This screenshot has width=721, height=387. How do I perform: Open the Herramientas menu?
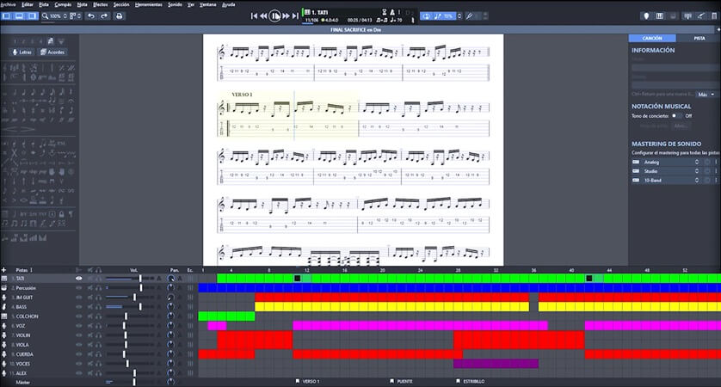pyautogui.click(x=149, y=4)
